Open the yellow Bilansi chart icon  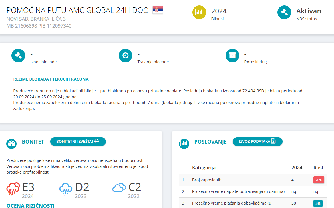pos(199,12)
